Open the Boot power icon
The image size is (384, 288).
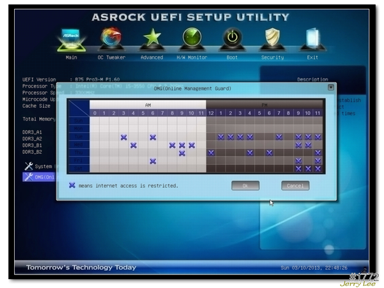(232, 39)
